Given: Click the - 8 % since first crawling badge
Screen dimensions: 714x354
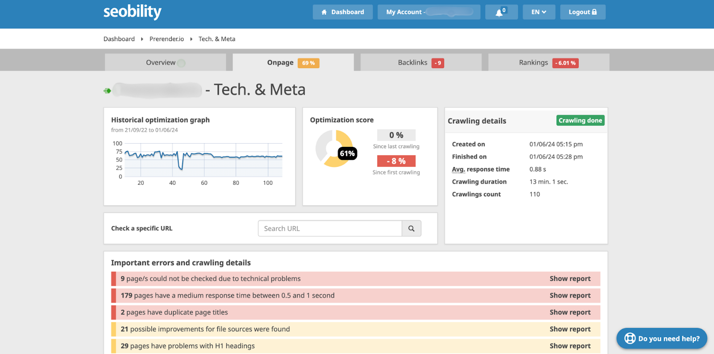Looking at the screenshot, I should (x=396, y=161).
